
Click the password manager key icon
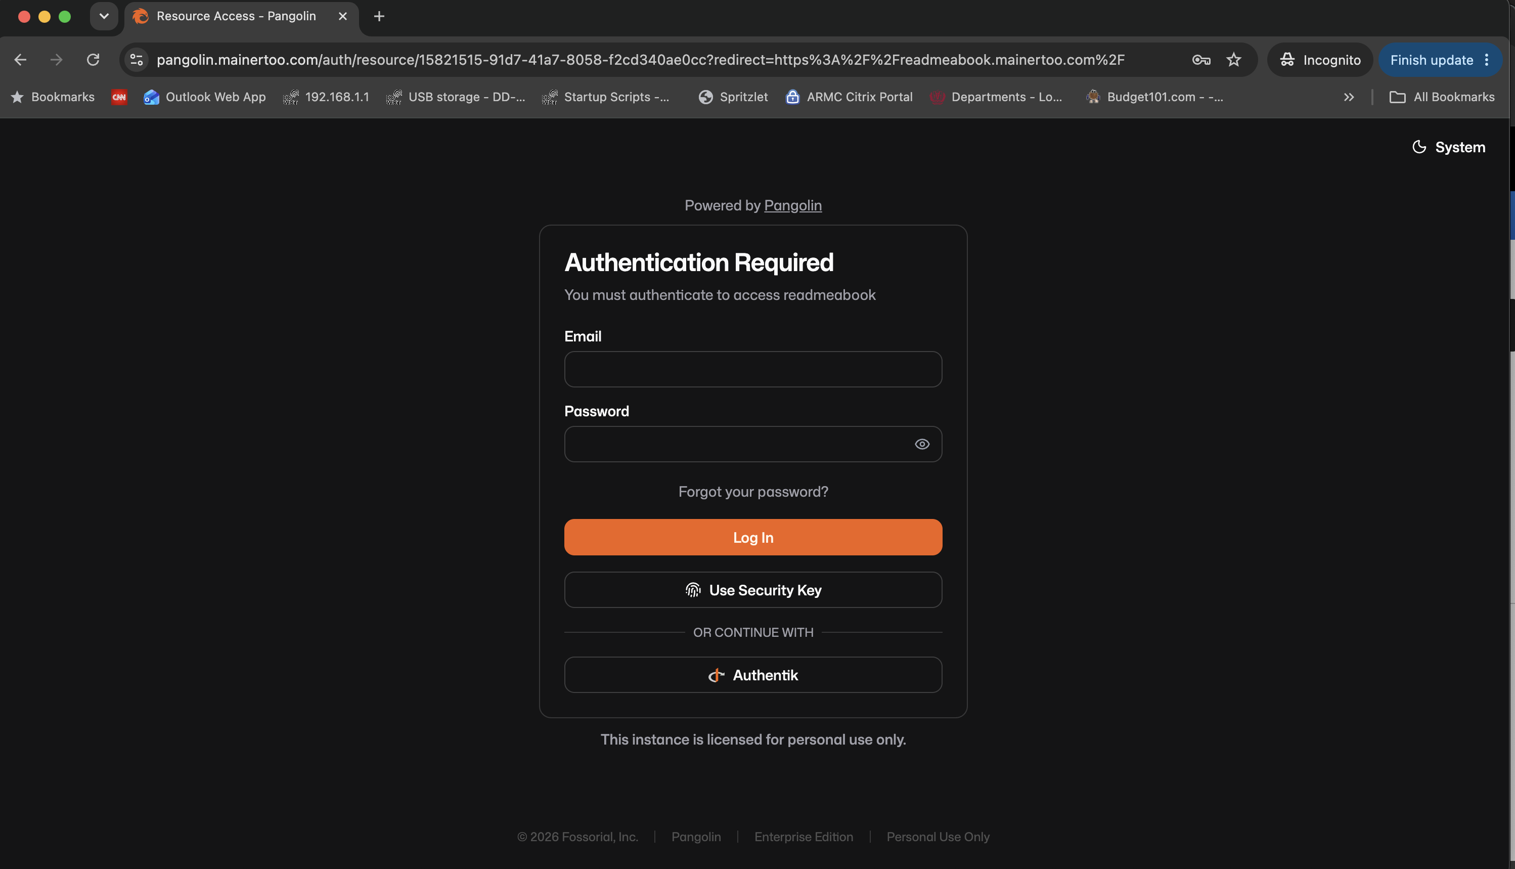pos(1200,60)
